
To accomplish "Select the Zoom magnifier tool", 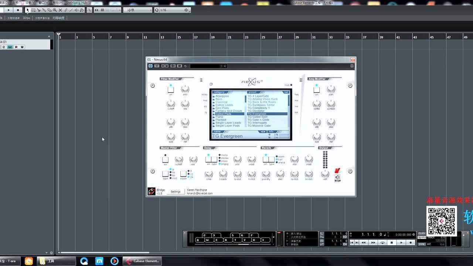I will pyautogui.click(x=55, y=10).
